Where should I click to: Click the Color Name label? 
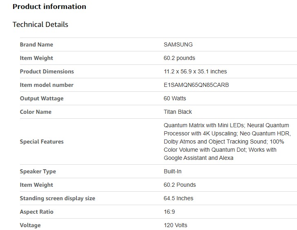click(x=36, y=112)
